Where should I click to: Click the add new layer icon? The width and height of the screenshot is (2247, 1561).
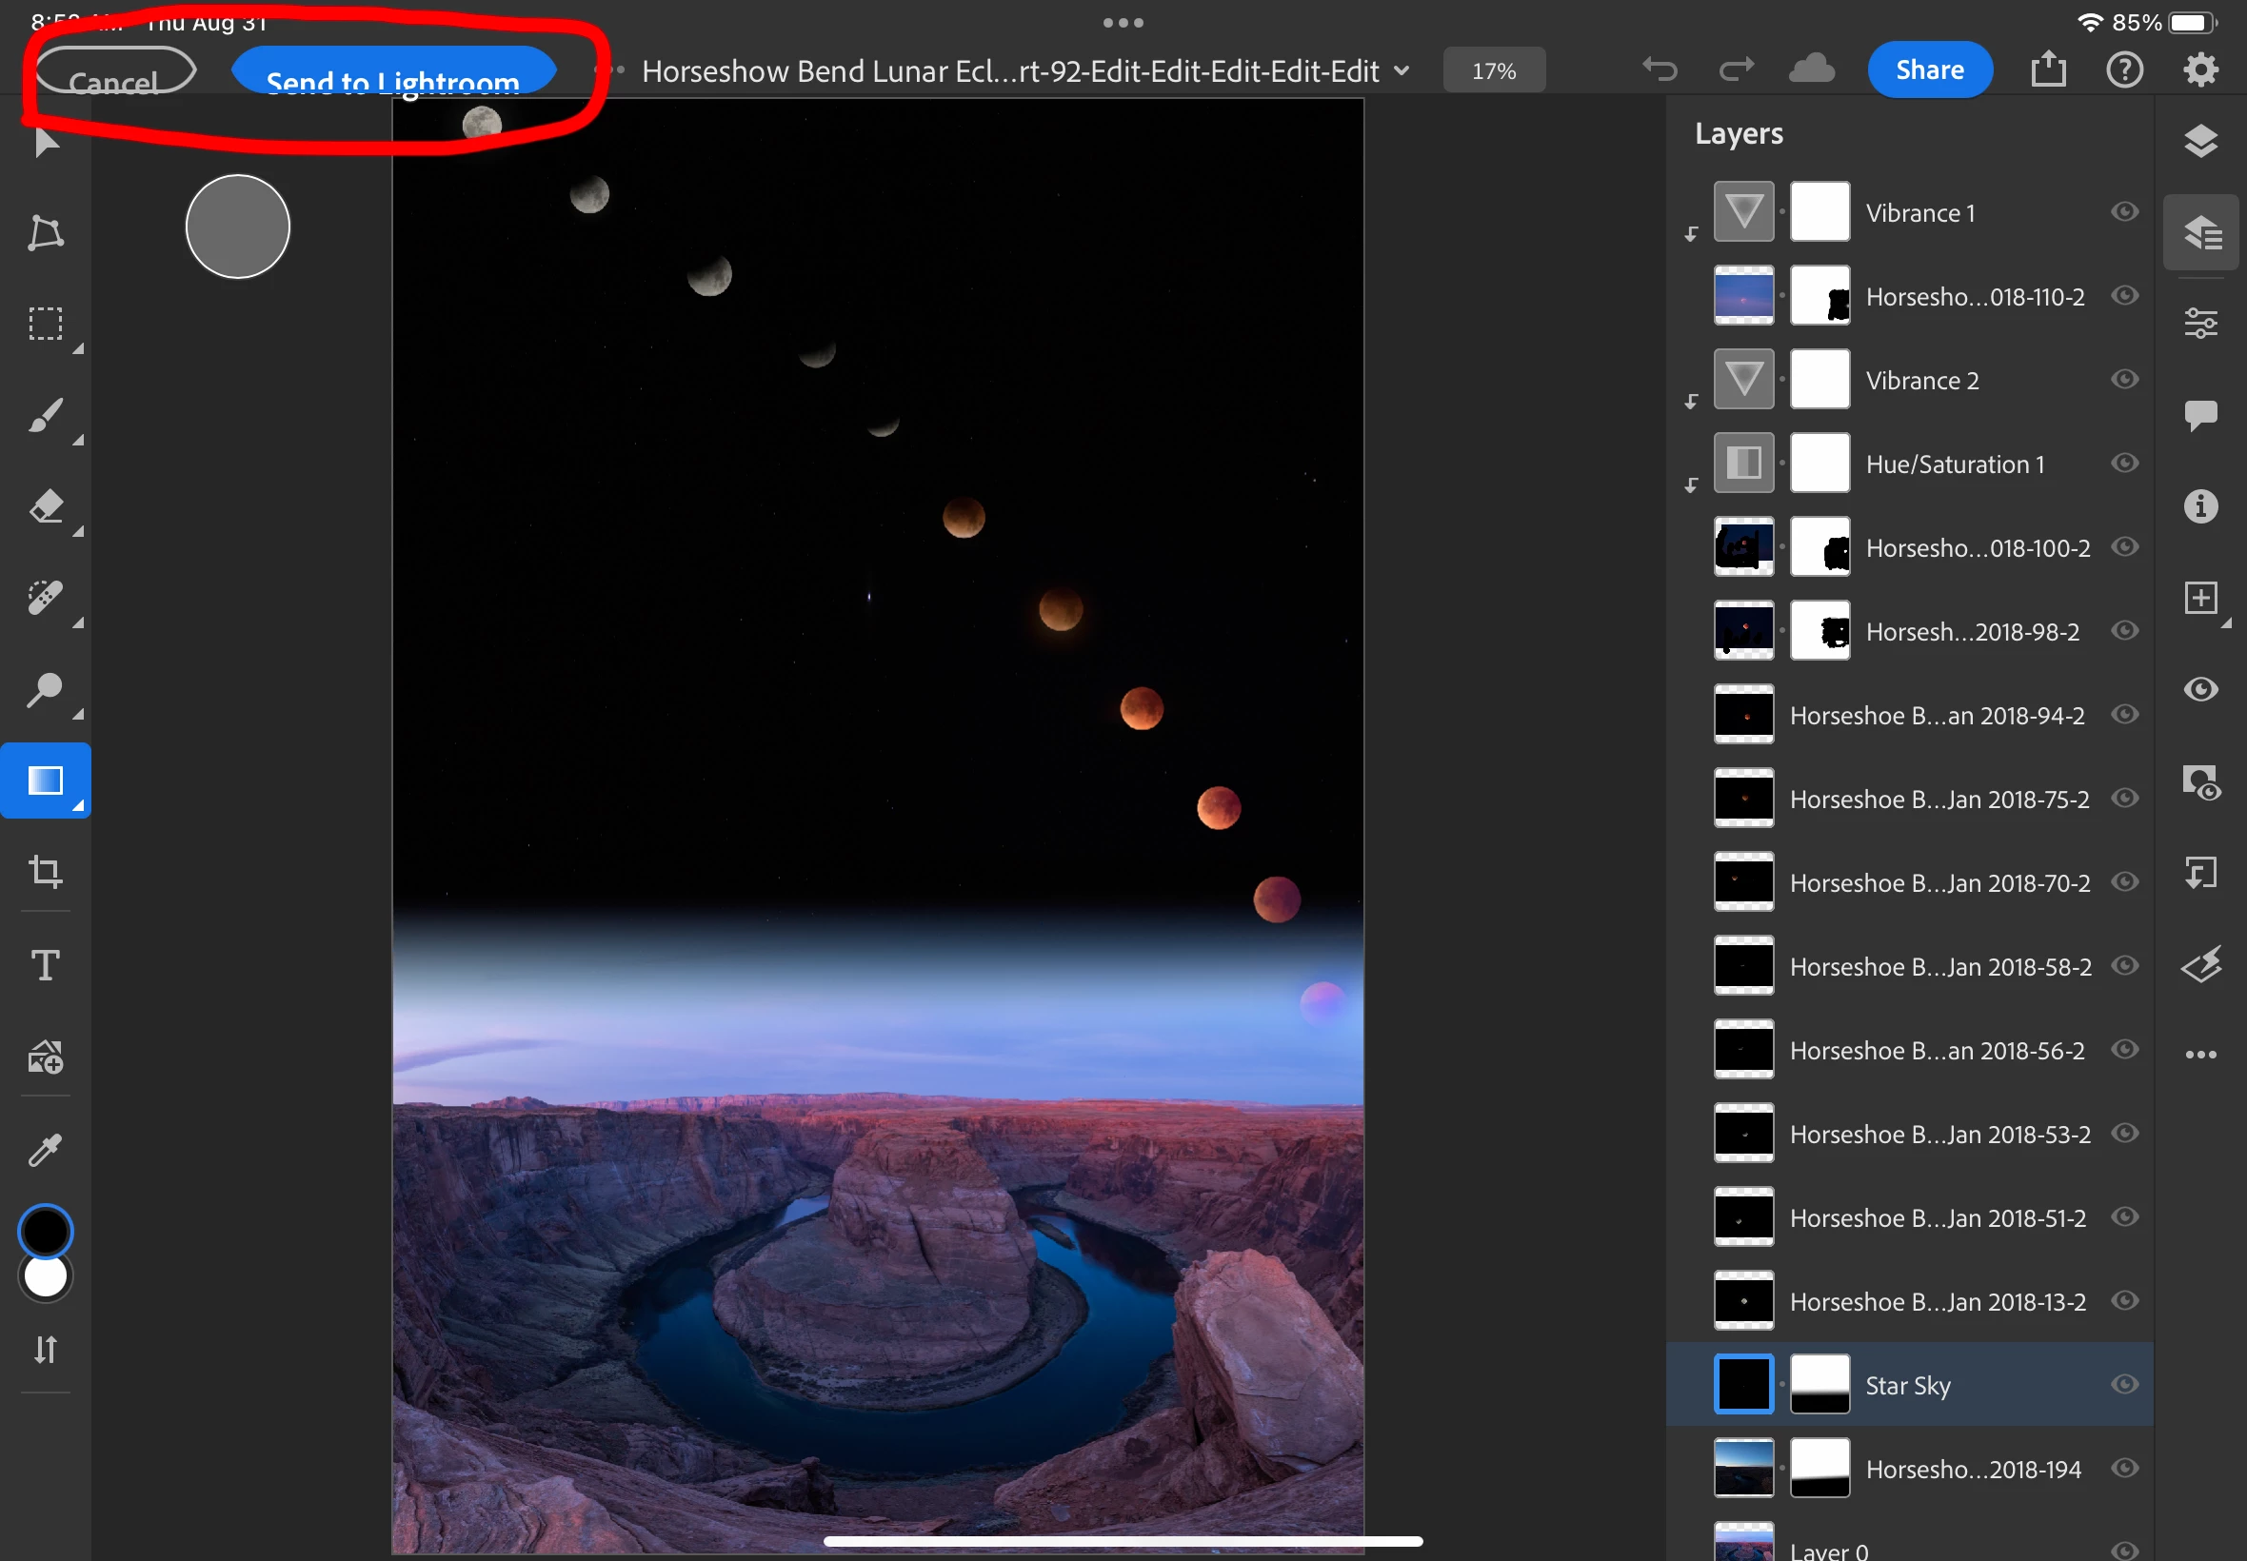click(x=2200, y=598)
